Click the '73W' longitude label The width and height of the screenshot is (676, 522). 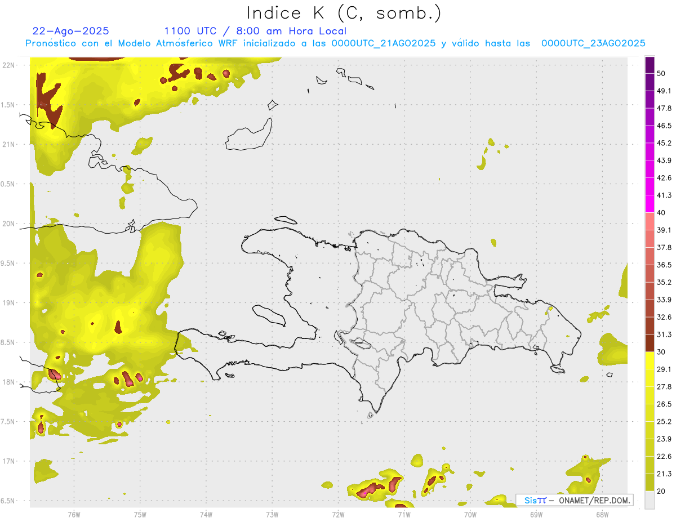(x=272, y=514)
